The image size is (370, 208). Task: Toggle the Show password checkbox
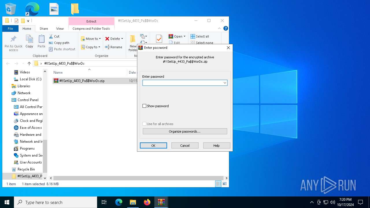145,106
